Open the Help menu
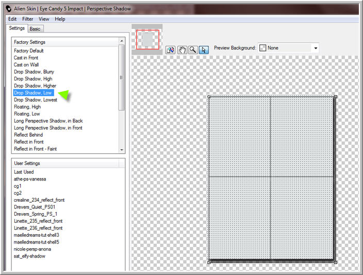 [60, 19]
